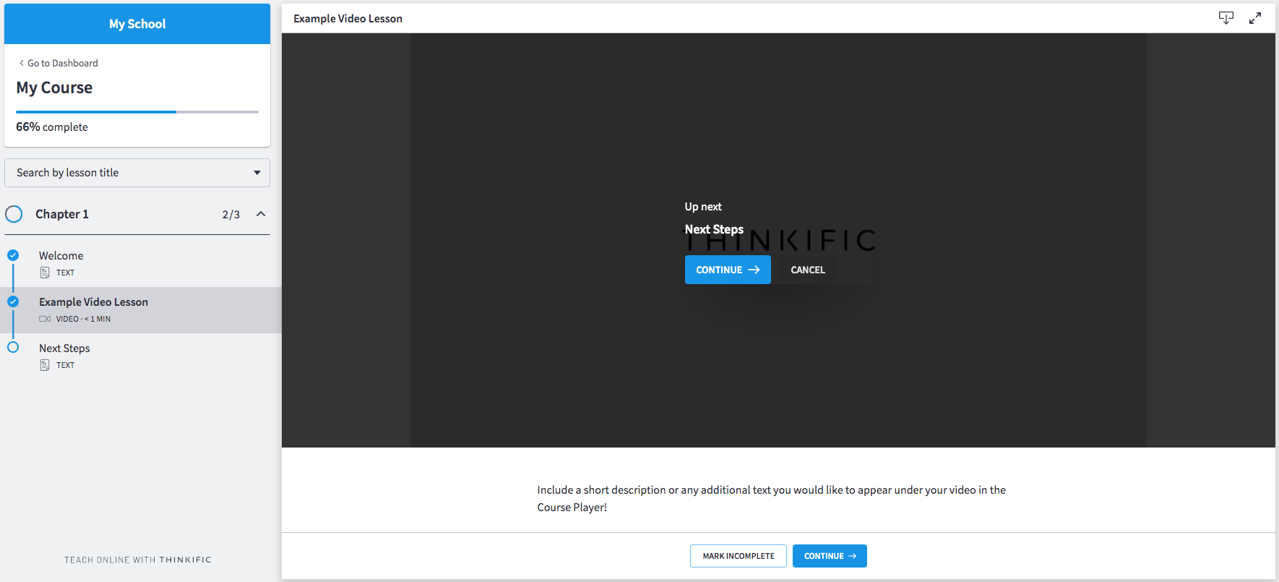The image size is (1279, 582).
Task: Click the empty progress circle beside Next Steps
Action: 13,347
